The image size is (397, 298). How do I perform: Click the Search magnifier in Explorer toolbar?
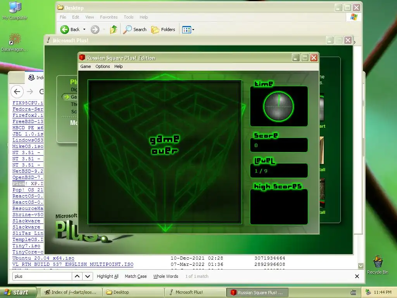[128, 29]
